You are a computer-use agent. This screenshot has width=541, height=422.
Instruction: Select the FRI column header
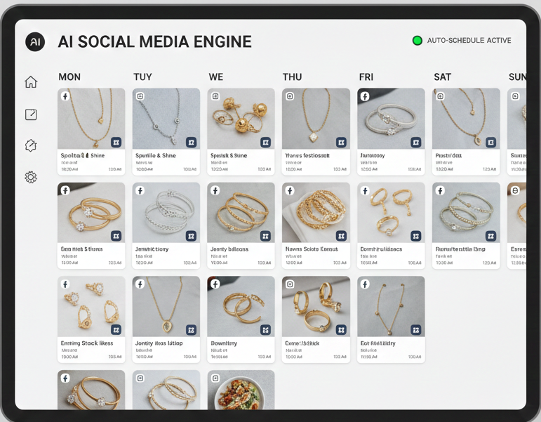coord(366,77)
